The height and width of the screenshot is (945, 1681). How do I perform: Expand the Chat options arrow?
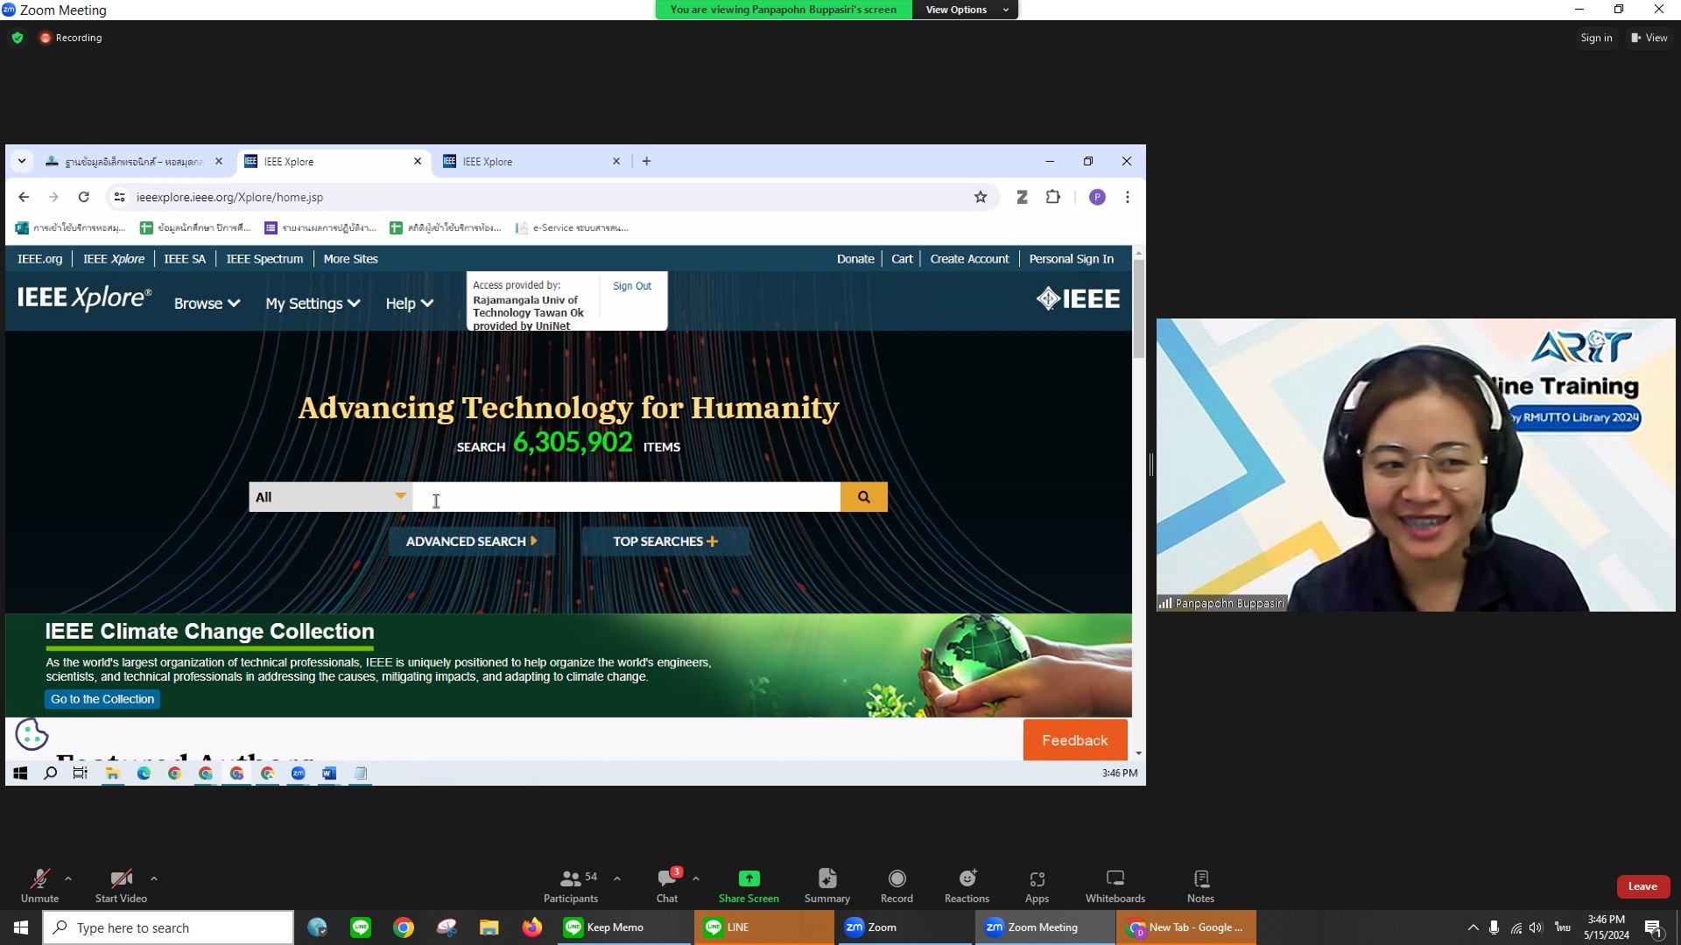coord(696,878)
